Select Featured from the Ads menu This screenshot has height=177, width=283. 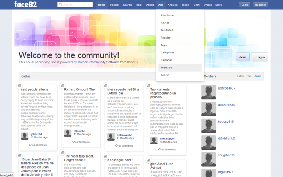coord(166,68)
